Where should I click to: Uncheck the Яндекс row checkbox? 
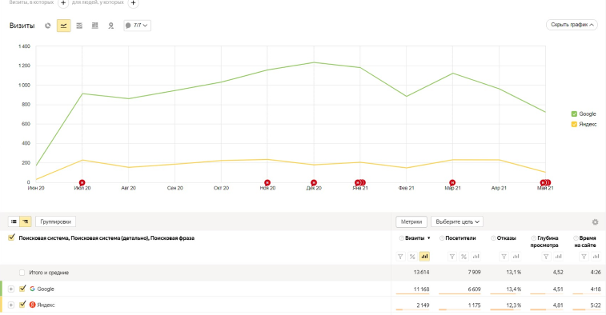[x=22, y=304]
